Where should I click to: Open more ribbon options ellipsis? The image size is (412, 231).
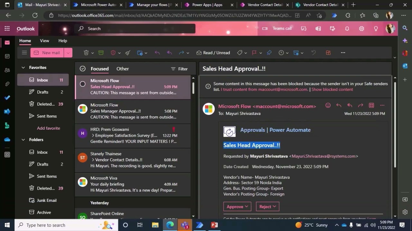(x=343, y=53)
